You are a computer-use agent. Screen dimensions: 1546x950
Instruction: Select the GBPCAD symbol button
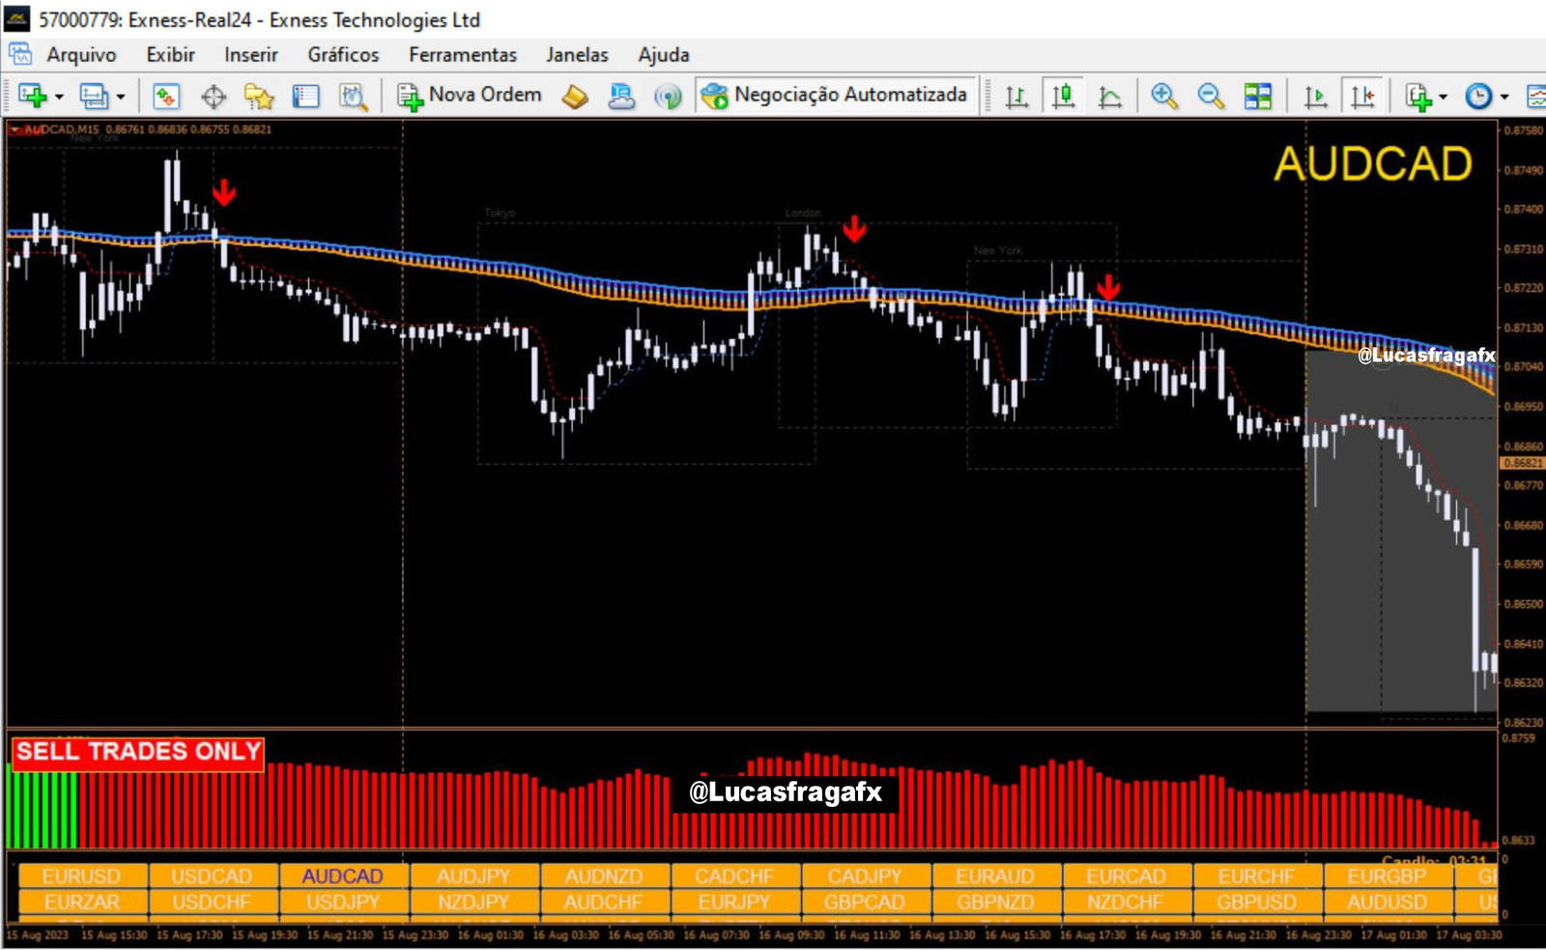(x=864, y=902)
